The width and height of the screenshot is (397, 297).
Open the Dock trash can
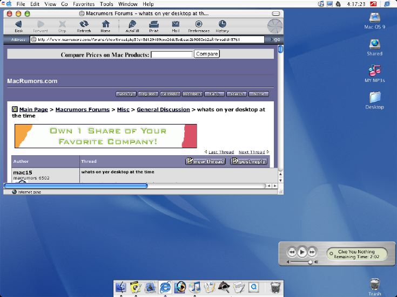[x=275, y=288]
